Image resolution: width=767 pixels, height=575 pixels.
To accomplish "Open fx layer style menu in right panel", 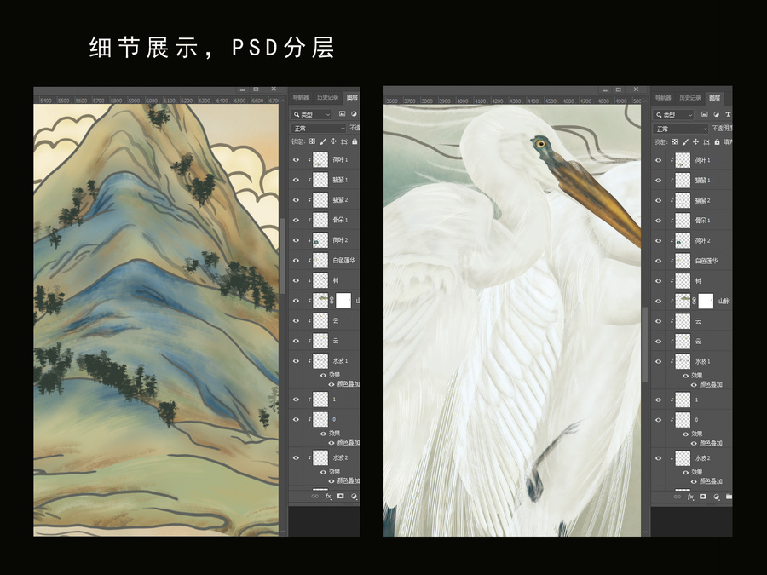I will (690, 497).
